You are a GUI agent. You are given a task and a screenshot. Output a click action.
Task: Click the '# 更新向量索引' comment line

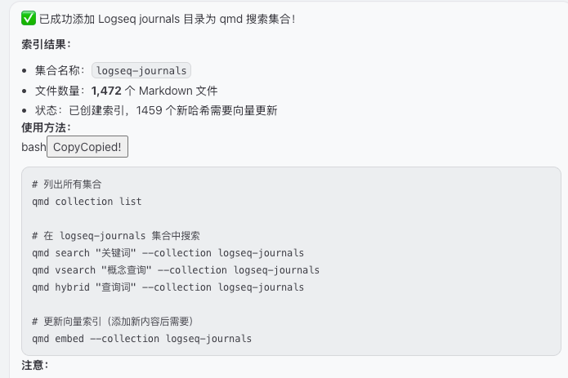113,322
